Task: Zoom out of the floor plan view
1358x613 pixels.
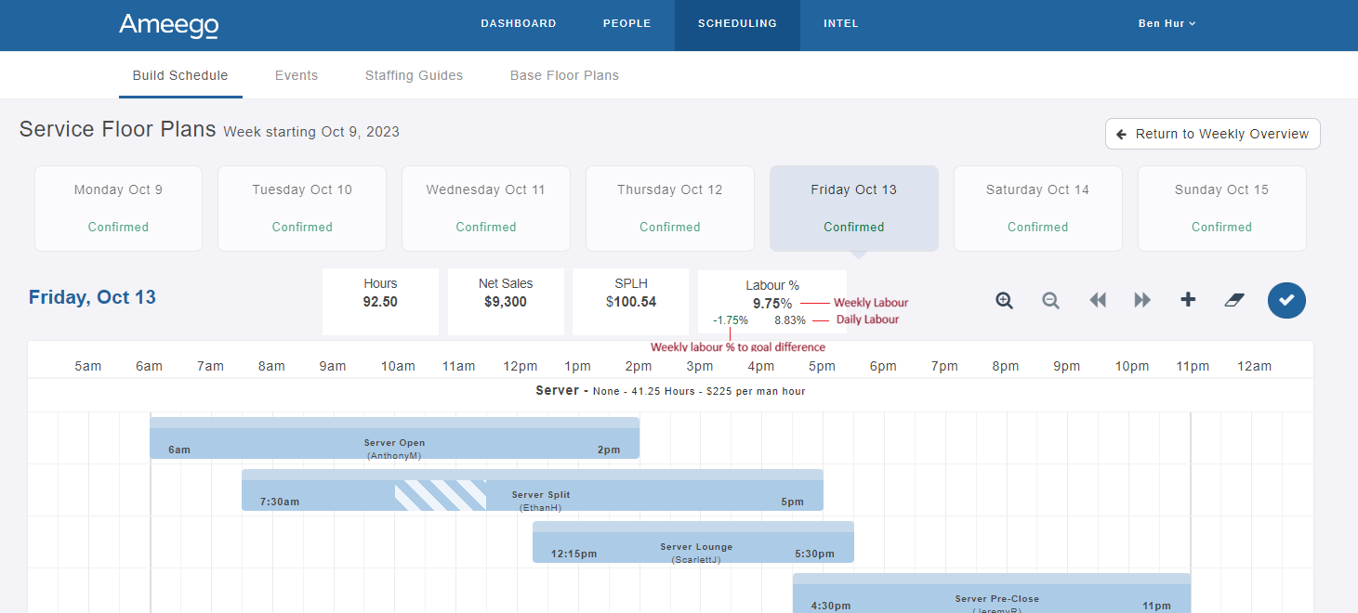Action: click(x=1050, y=300)
